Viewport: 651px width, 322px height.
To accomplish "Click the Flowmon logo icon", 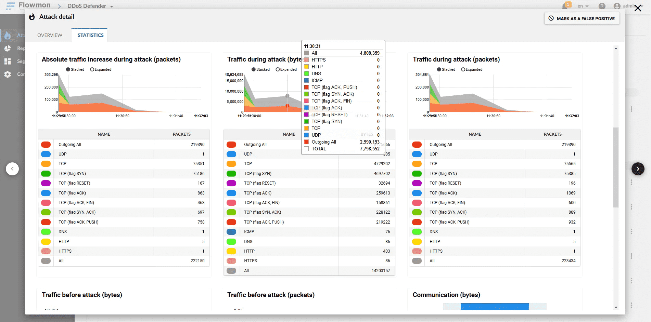I will coord(10,6).
